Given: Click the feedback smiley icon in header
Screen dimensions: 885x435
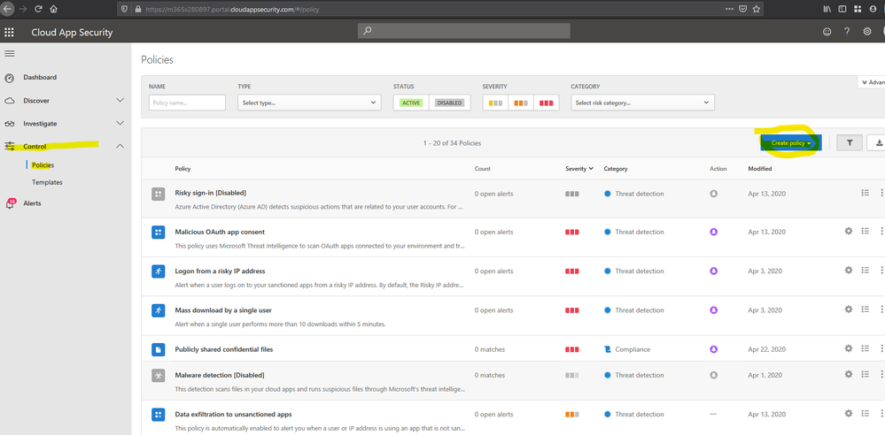Looking at the screenshot, I should click(827, 32).
